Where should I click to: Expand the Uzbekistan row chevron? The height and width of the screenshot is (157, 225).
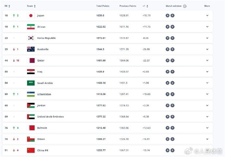click(x=207, y=94)
